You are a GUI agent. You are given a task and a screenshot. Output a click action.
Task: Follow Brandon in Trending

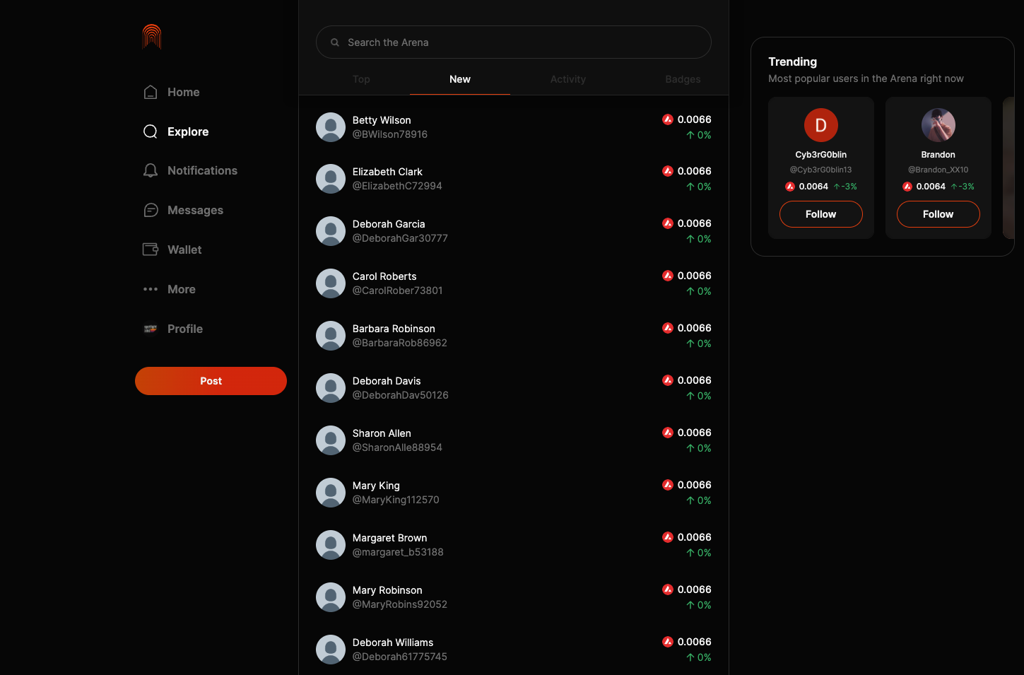click(x=938, y=214)
